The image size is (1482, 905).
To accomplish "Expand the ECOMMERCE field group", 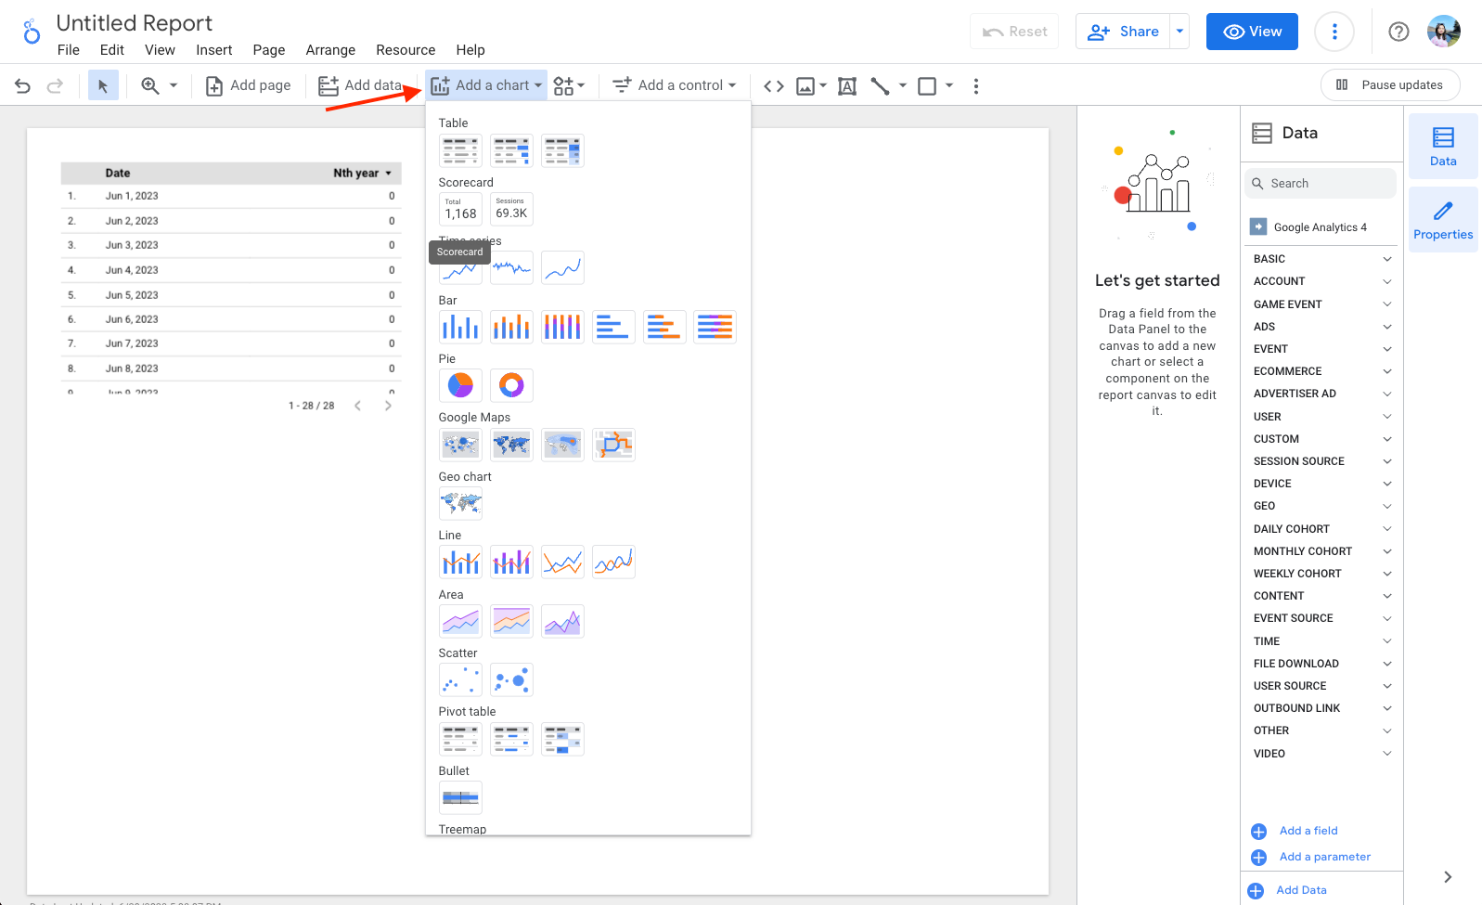I will tap(1321, 371).
